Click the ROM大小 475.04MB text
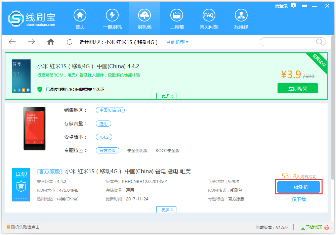 pos(58,190)
